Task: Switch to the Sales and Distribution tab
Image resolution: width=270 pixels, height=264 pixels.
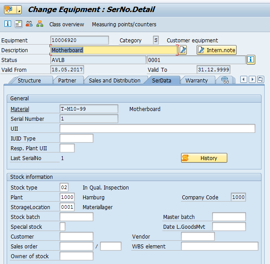Action: coord(115,80)
